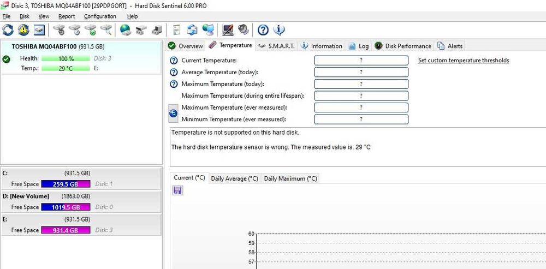Switch to the S.M.A.R.T. tab
546x269 pixels.
[276, 46]
